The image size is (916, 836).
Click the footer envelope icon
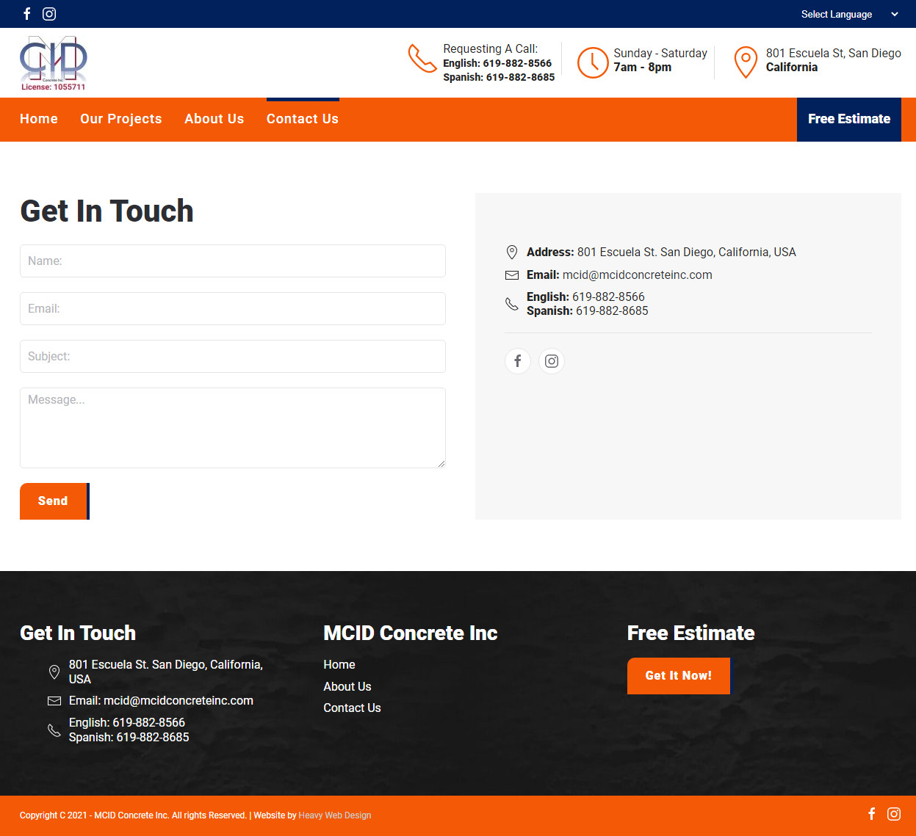pos(54,701)
